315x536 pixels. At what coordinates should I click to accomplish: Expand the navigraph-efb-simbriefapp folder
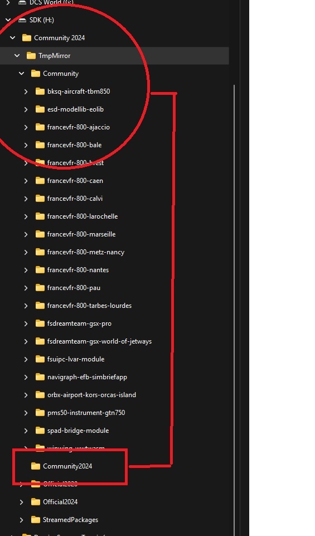(x=26, y=377)
